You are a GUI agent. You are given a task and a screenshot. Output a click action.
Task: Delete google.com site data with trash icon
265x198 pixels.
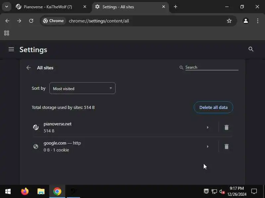(227, 147)
